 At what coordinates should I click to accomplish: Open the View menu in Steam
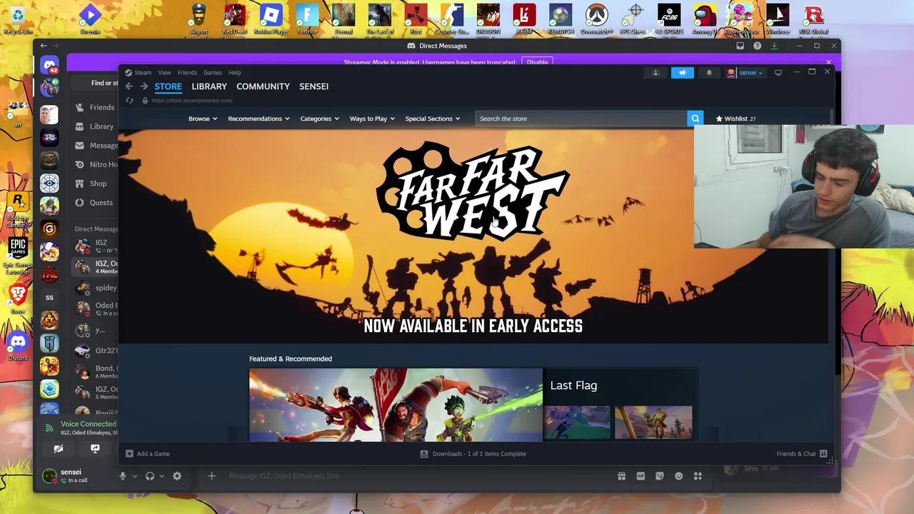[x=164, y=73]
